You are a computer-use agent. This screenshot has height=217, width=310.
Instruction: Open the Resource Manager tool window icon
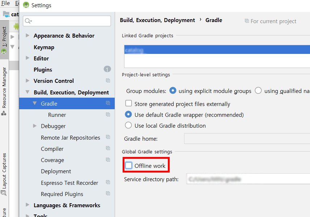[x=4, y=113]
